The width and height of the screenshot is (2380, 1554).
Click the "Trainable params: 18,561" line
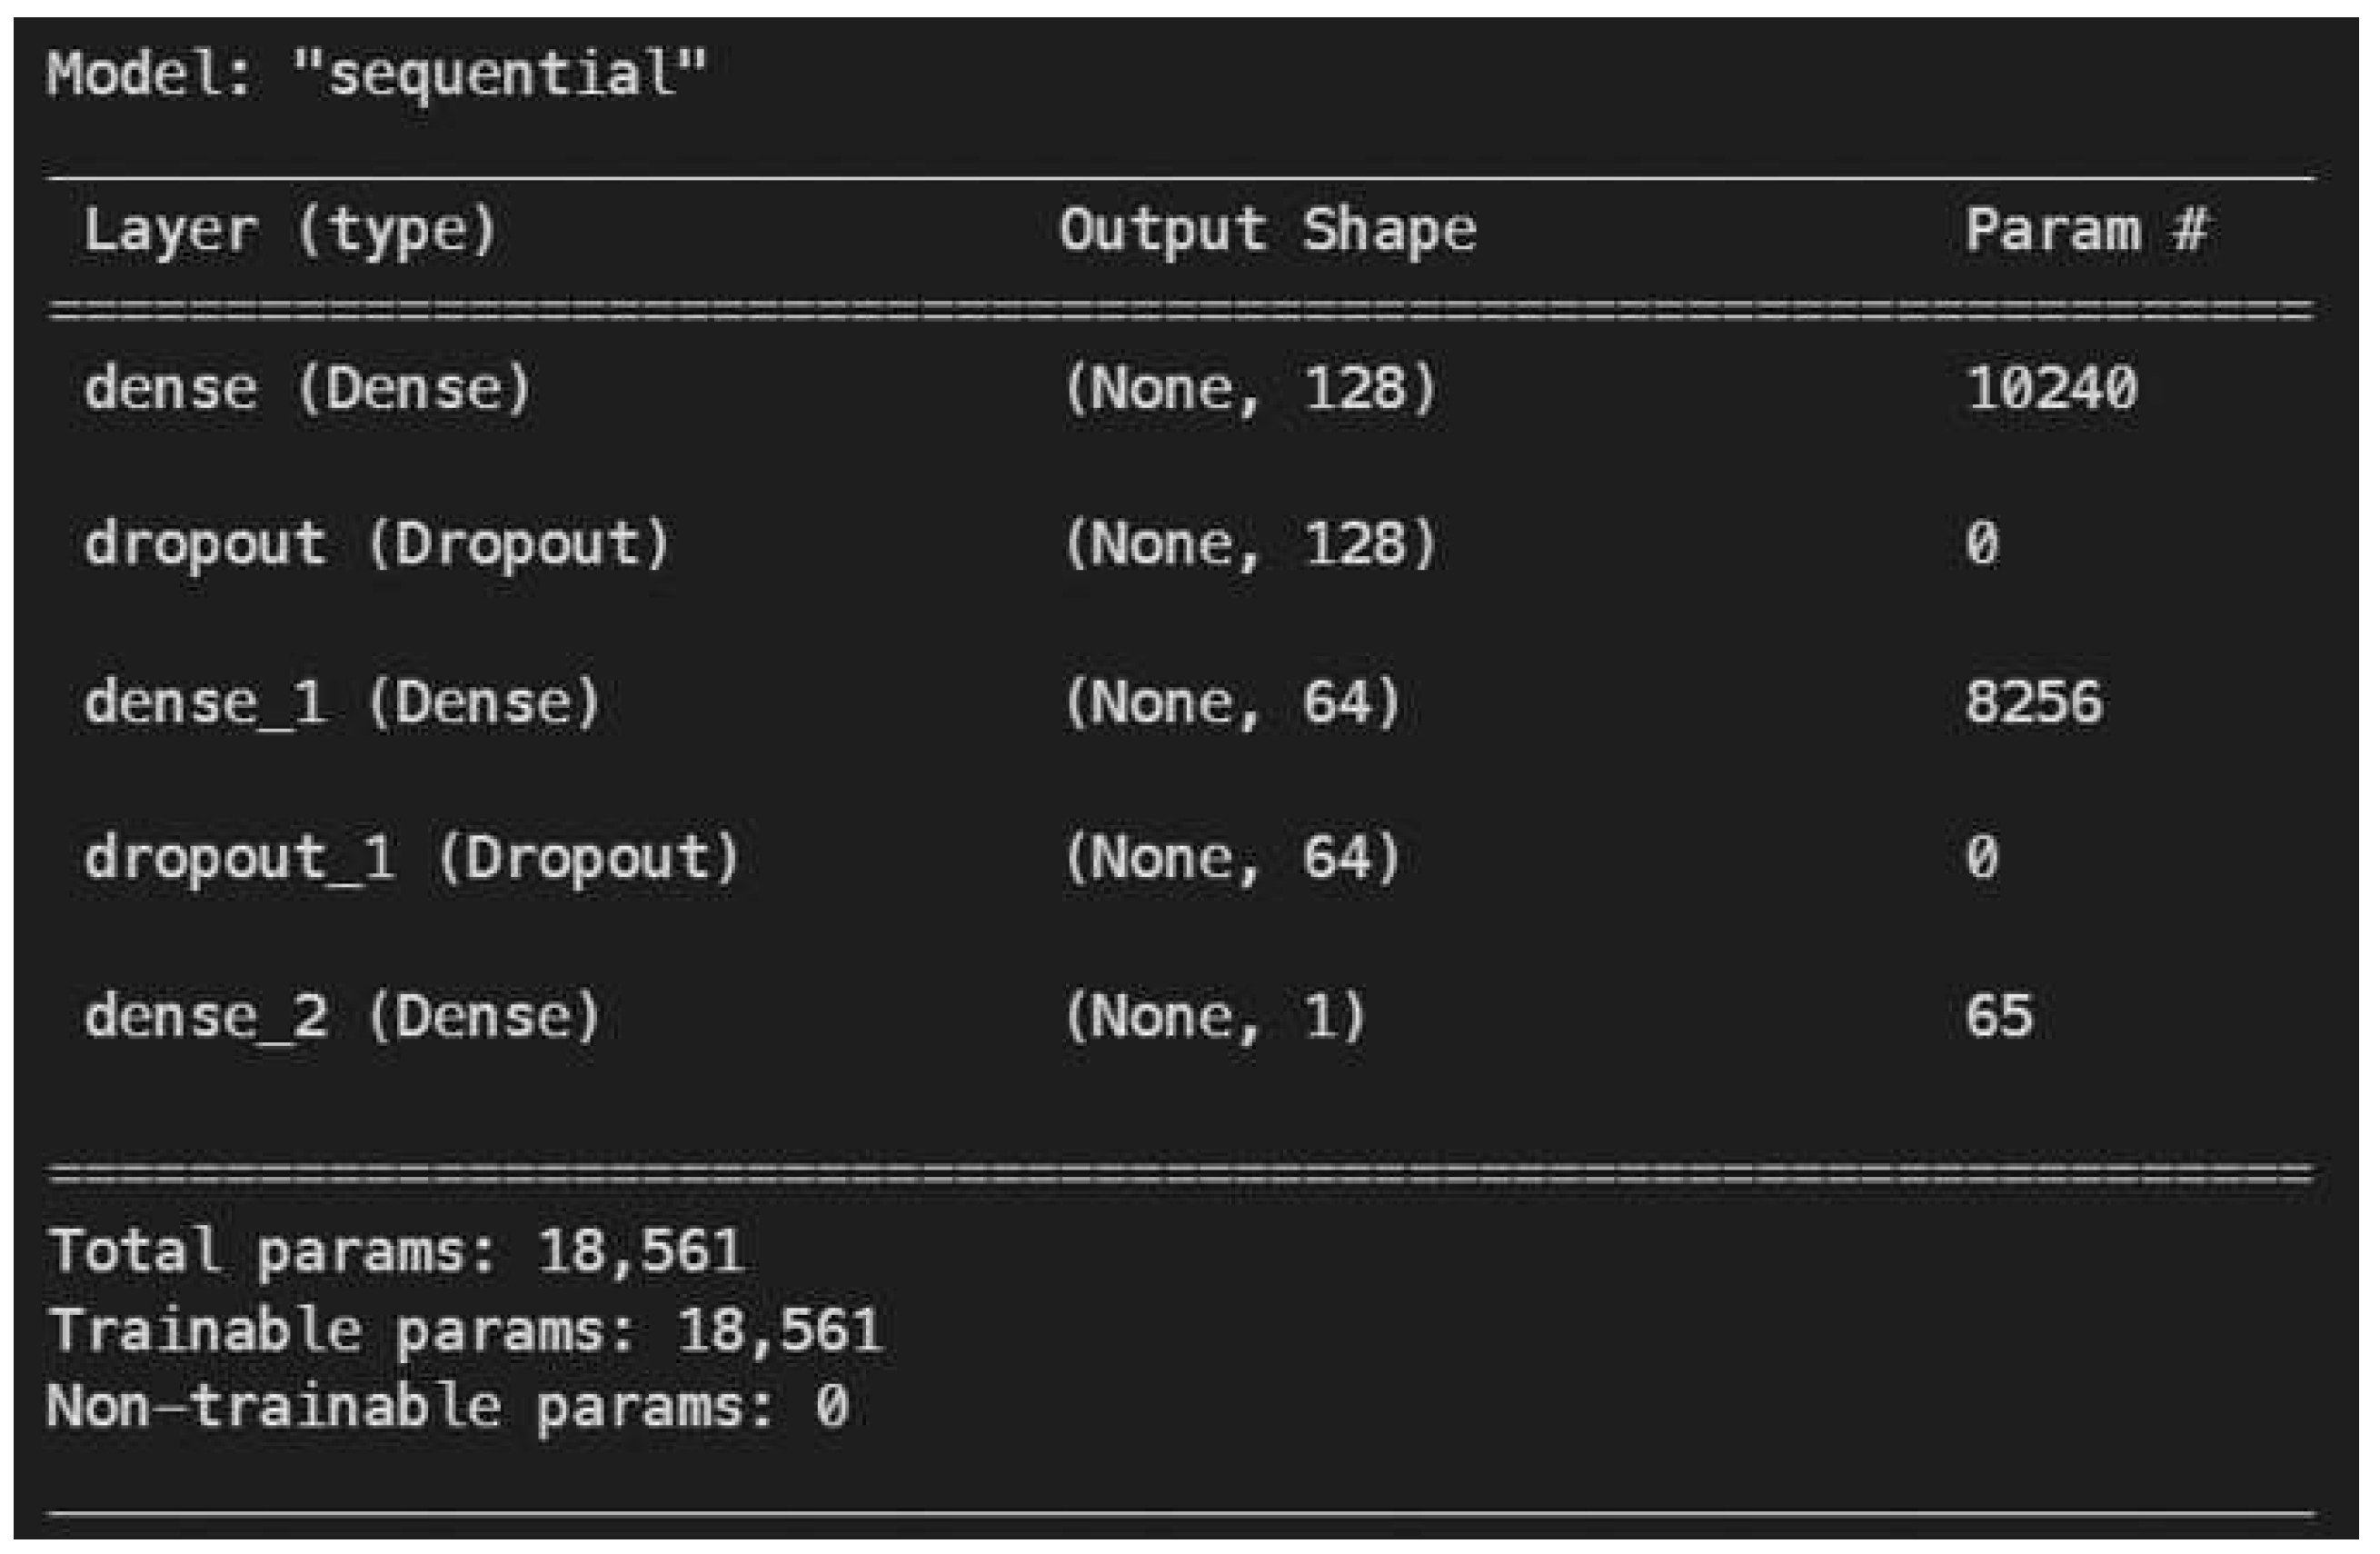(466, 1331)
